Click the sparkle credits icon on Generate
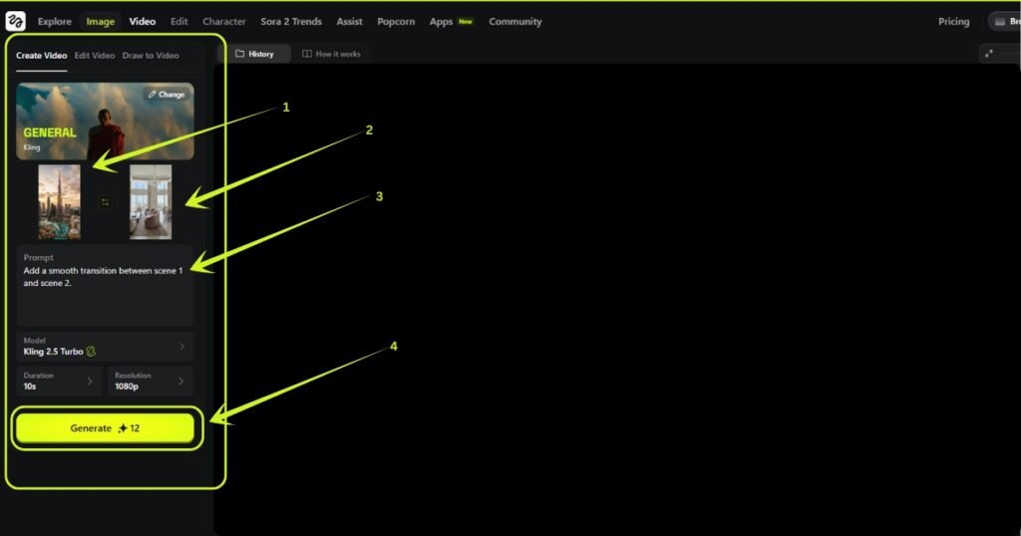The width and height of the screenshot is (1021, 536). (123, 428)
